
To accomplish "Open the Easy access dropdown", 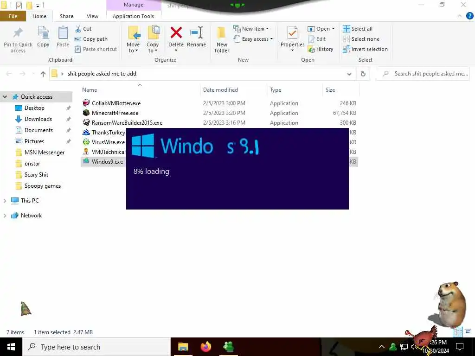I will 253,39.
